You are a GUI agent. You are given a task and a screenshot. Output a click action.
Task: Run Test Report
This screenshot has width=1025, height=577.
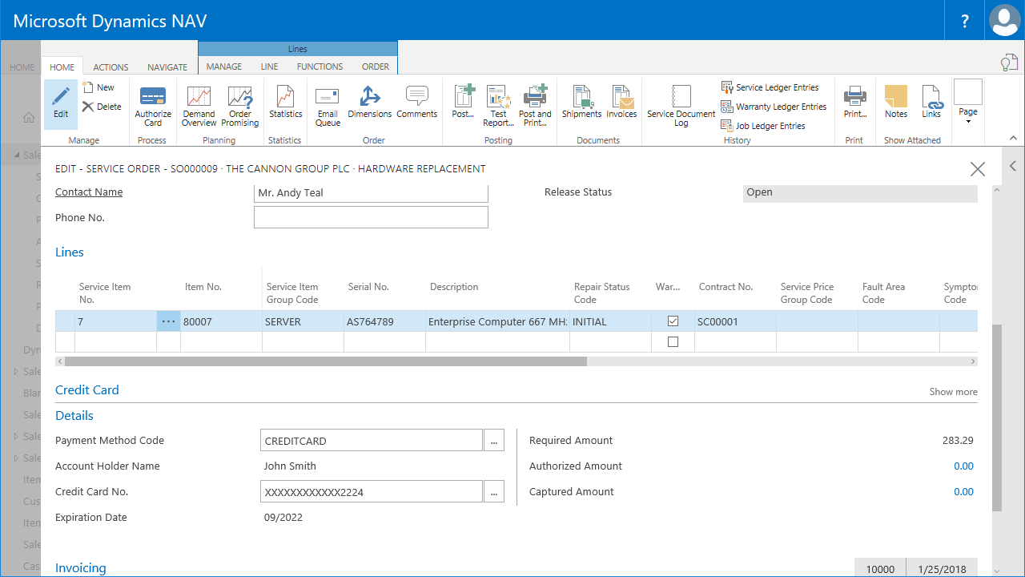click(498, 107)
